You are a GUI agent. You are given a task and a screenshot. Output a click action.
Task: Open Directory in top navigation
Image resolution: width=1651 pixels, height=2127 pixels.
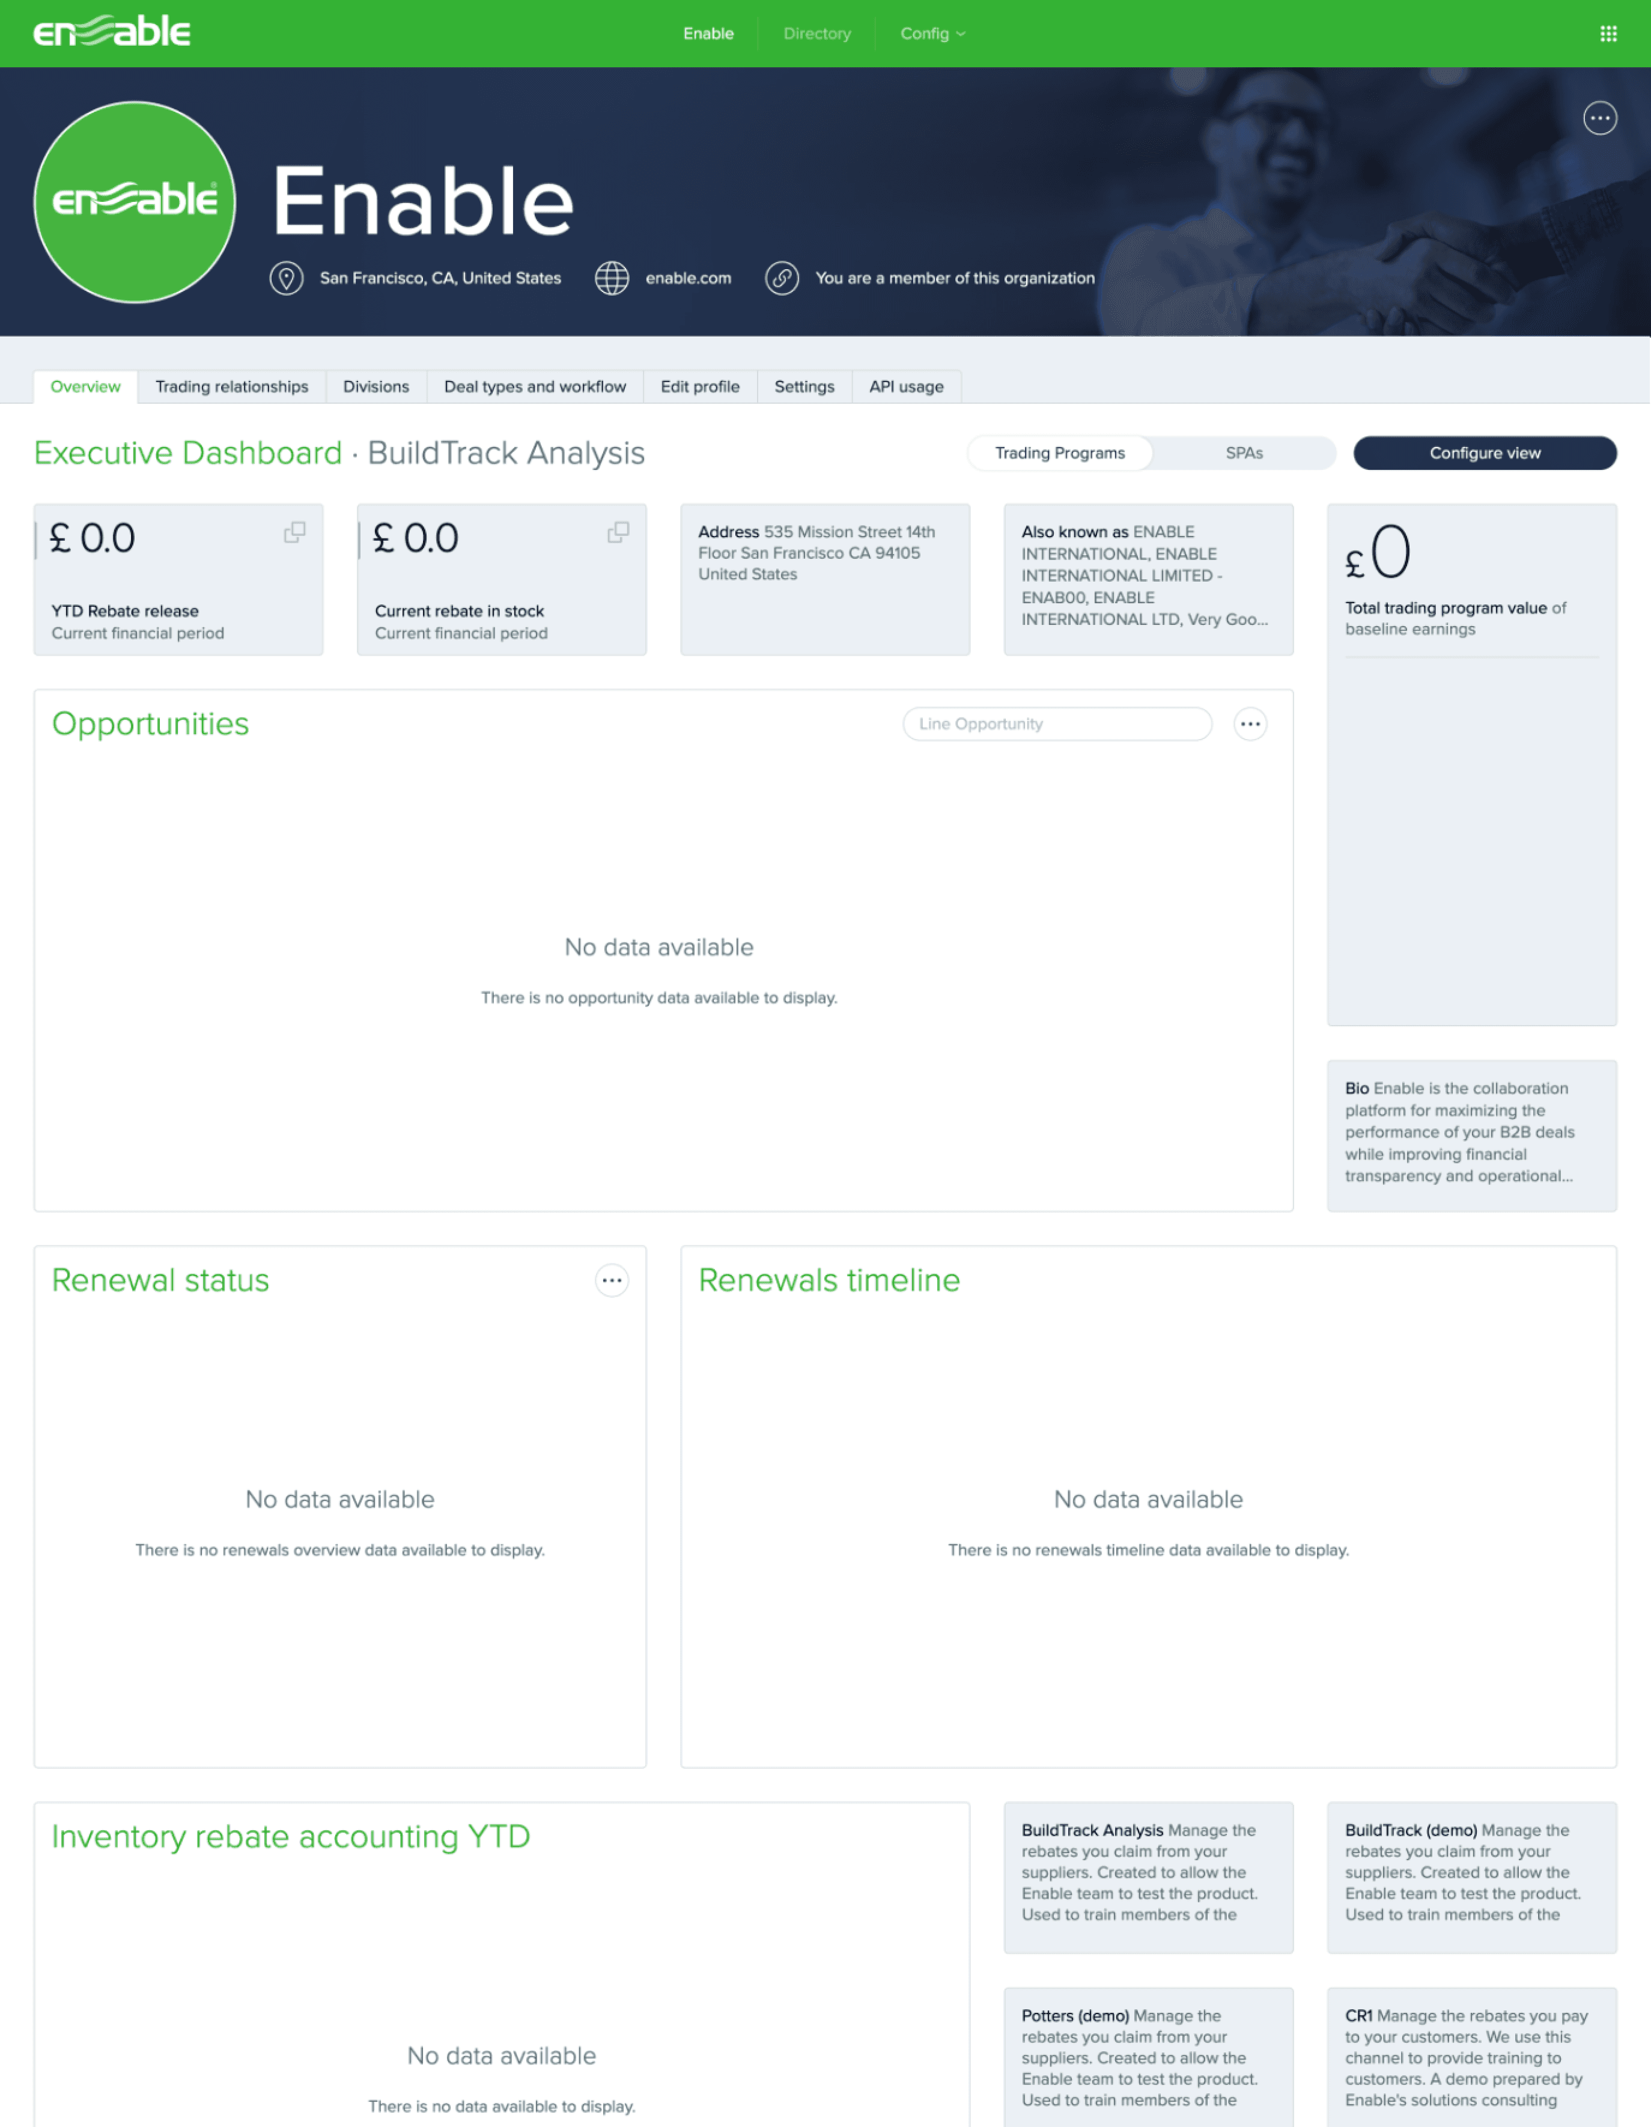[x=816, y=34]
